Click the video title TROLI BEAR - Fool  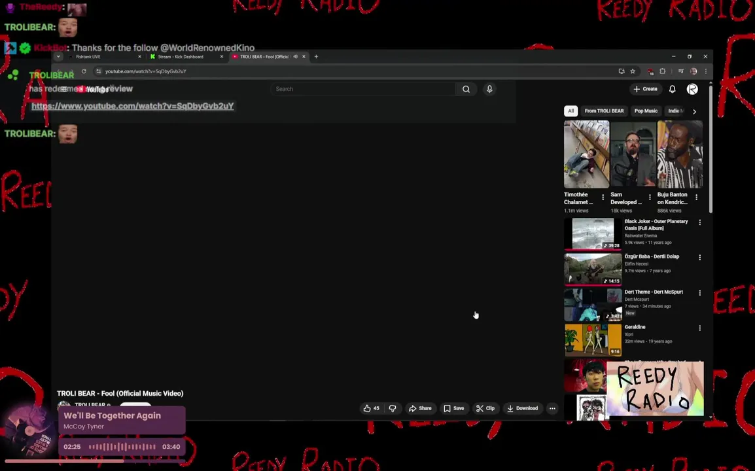[x=120, y=393]
